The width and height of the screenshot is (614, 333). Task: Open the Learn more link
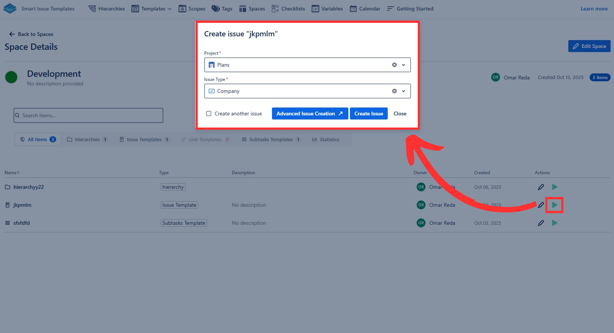(594, 9)
